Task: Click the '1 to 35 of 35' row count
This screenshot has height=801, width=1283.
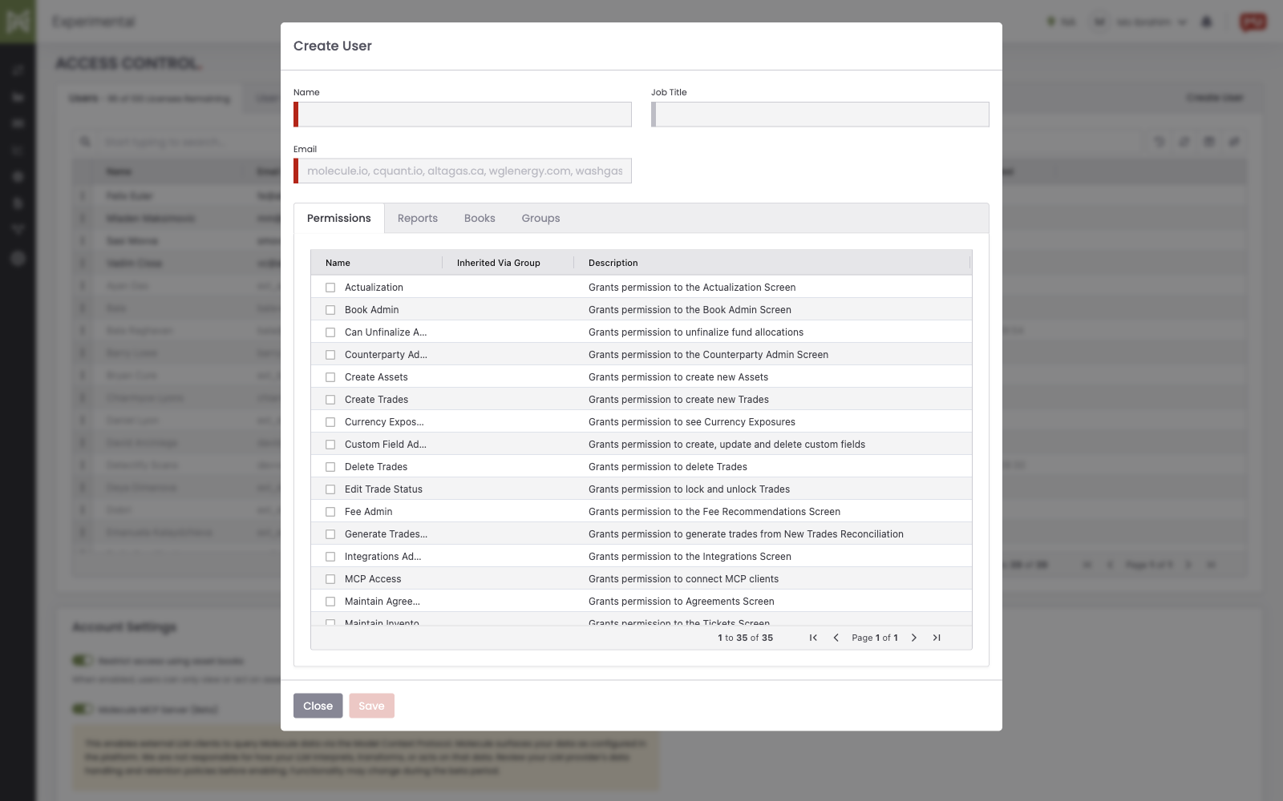Action: coord(746,638)
